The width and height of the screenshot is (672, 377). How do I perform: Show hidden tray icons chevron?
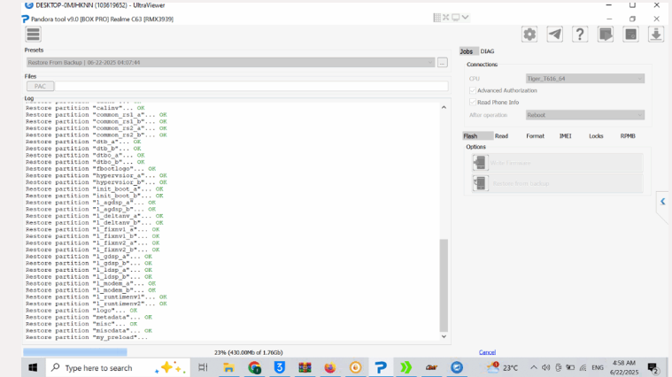tap(534, 367)
